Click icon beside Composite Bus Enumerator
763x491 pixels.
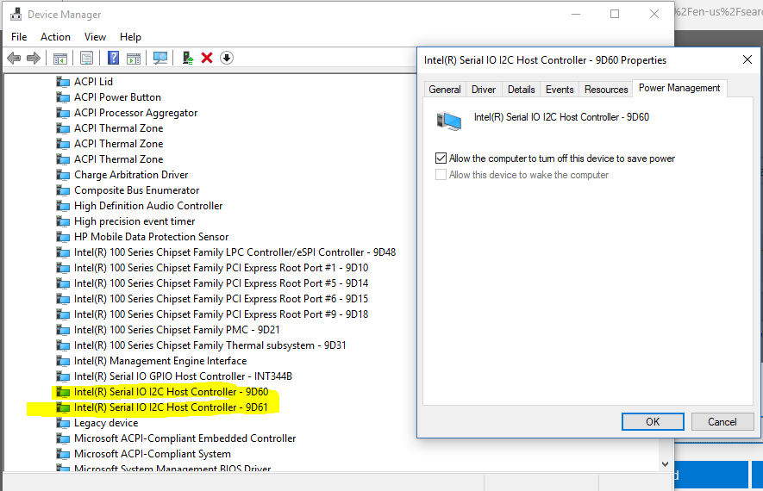coord(63,190)
